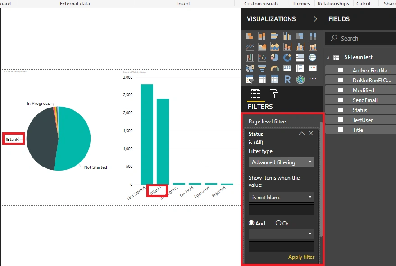Select the Clustered bar chart visual
The image size is (396, 266).
pyautogui.click(x=274, y=36)
